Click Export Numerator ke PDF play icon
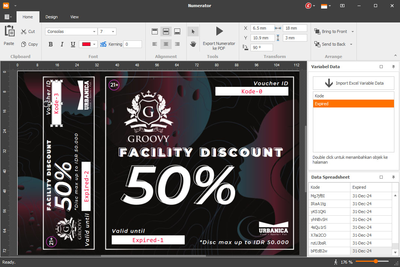The image size is (400, 267). (219, 31)
